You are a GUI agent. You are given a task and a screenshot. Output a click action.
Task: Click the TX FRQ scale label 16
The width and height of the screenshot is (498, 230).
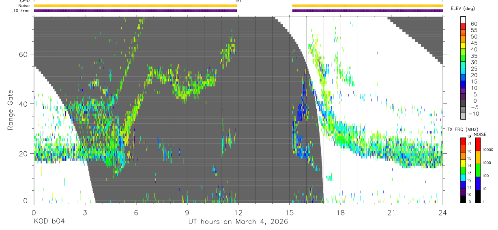coord(469,152)
